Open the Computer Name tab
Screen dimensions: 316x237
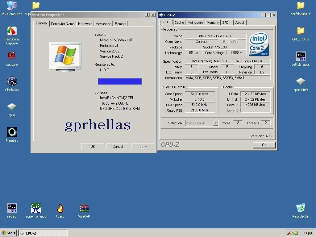click(63, 23)
